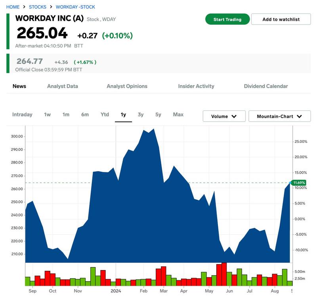Click the +0.27 after-market change value
The width and height of the screenshot is (317, 297).
click(x=87, y=36)
